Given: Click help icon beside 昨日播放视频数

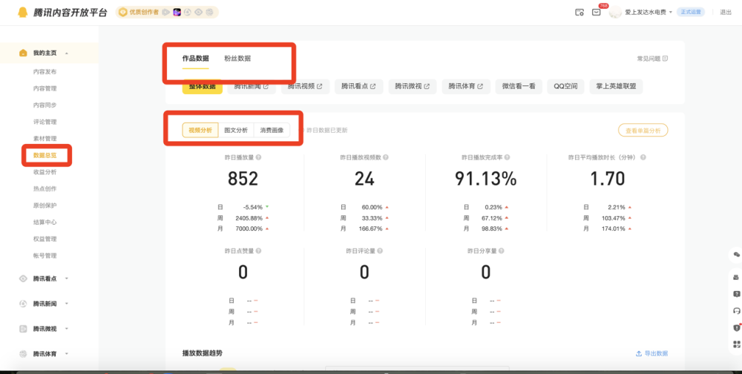Looking at the screenshot, I should pyautogui.click(x=386, y=157).
